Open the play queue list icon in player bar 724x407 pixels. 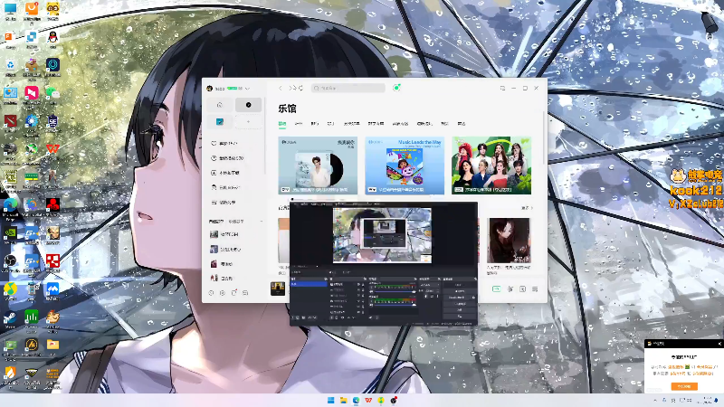click(x=535, y=289)
